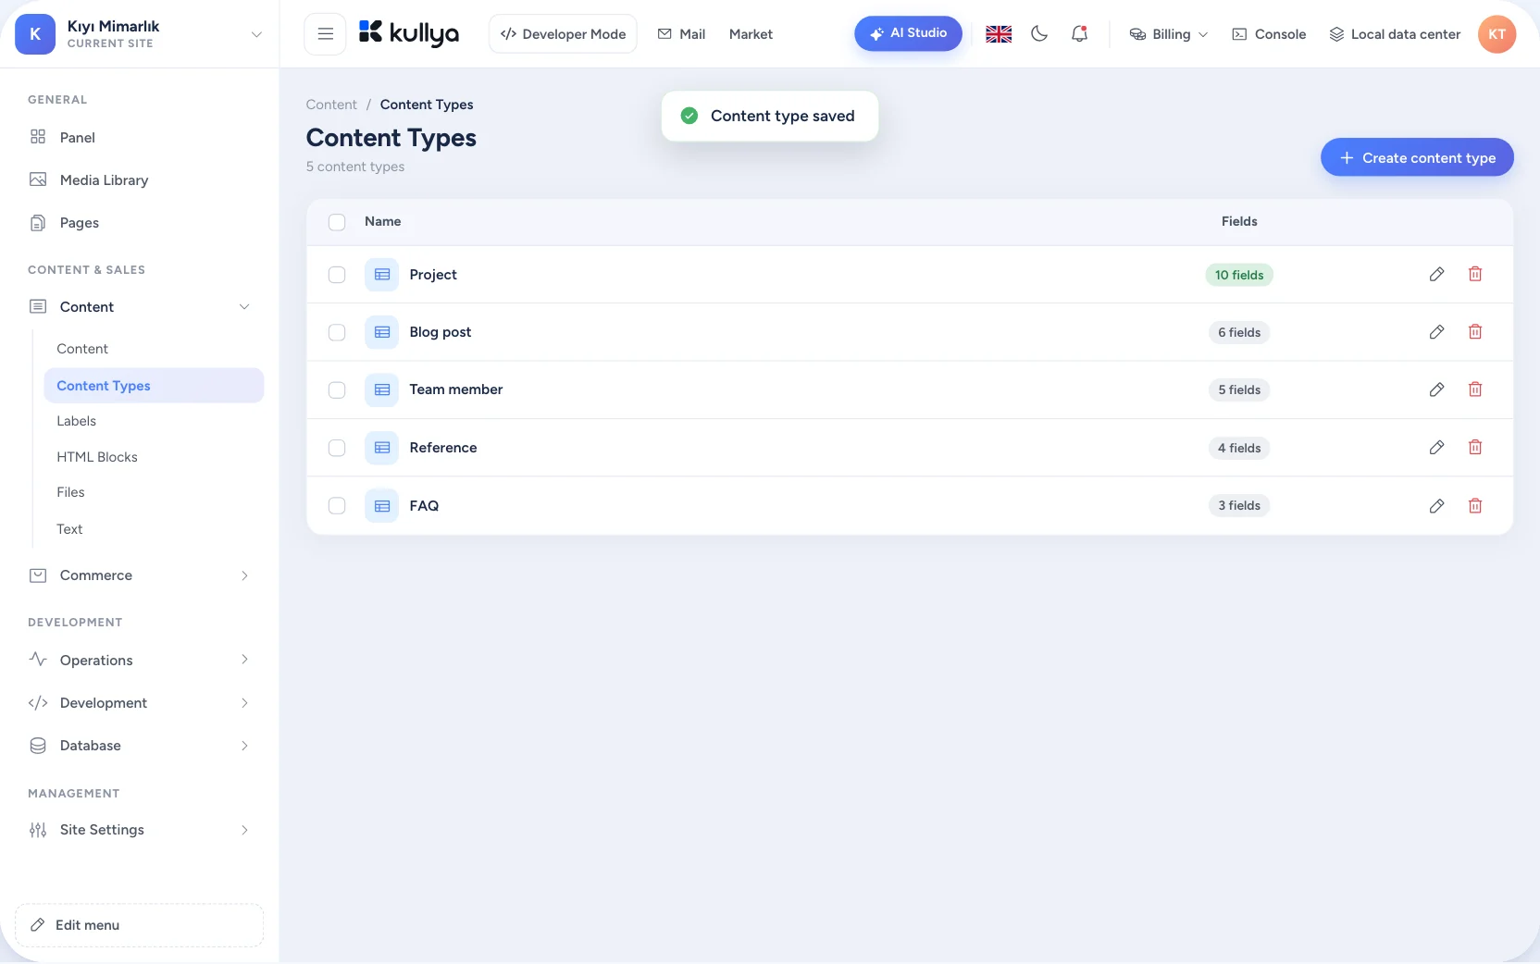Viewport: 1540px width, 964px height.
Task: Open Mail from top bar
Action: [681, 34]
